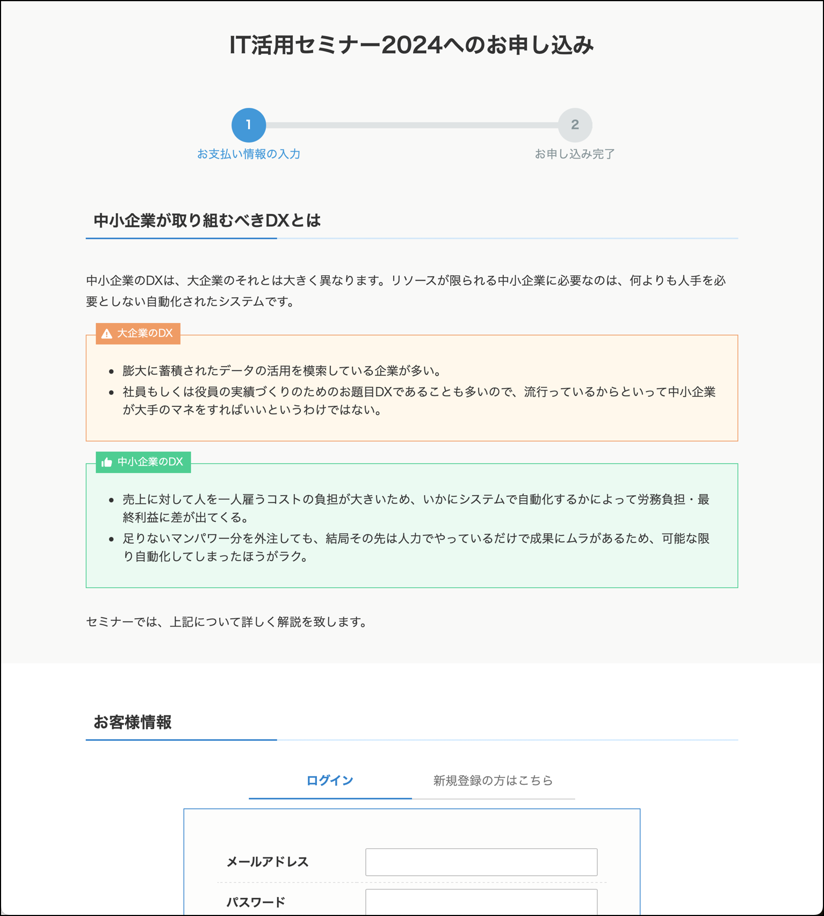Click the gray step 2 circle

pos(574,125)
